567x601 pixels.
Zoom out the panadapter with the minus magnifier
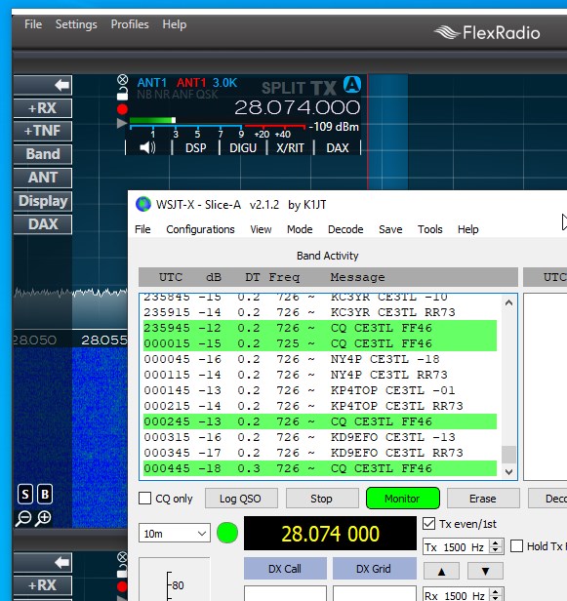coord(23,518)
